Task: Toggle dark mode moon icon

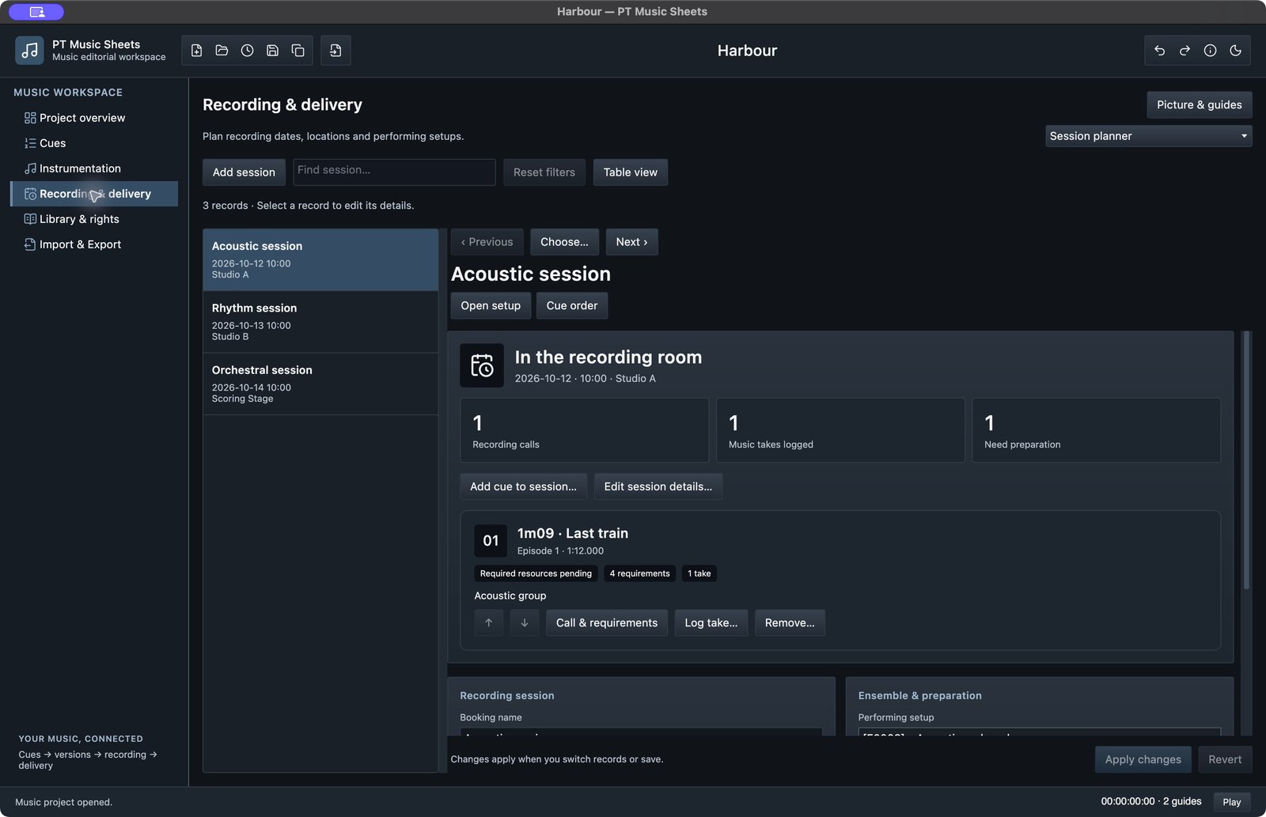Action: (x=1236, y=51)
